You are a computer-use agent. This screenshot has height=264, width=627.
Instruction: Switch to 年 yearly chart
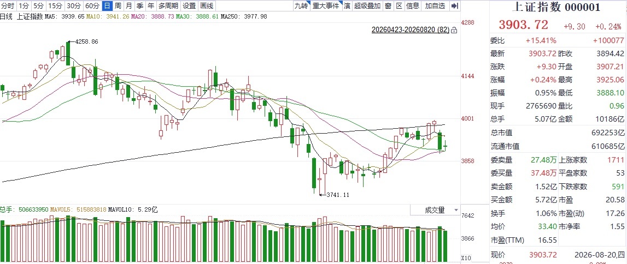point(150,5)
